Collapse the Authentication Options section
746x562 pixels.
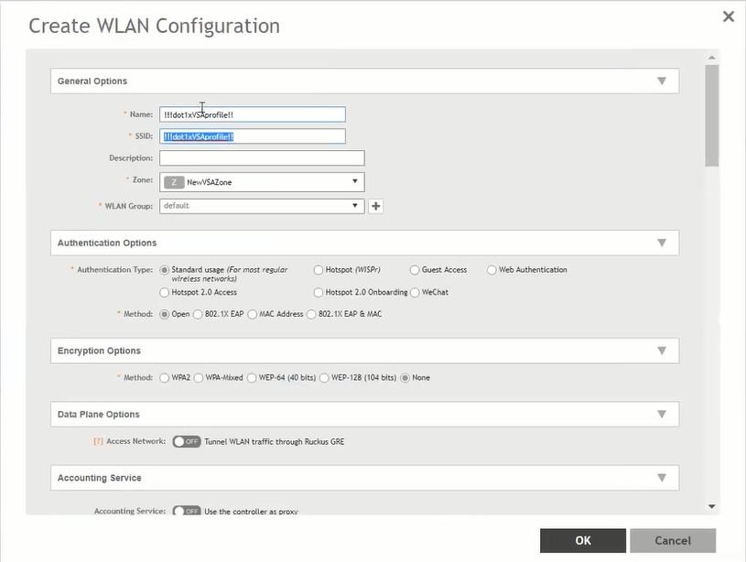click(661, 243)
